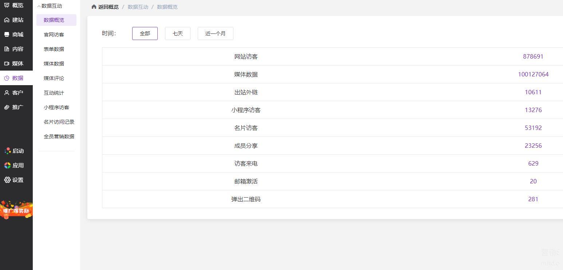Screen dimensions: 563x270
Task: Click the 客户 person icon
Action: (x=7, y=93)
